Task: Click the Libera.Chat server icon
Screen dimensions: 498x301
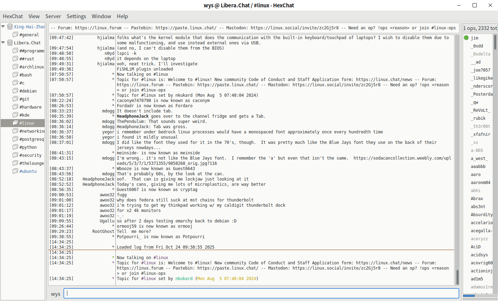Action: (10, 43)
